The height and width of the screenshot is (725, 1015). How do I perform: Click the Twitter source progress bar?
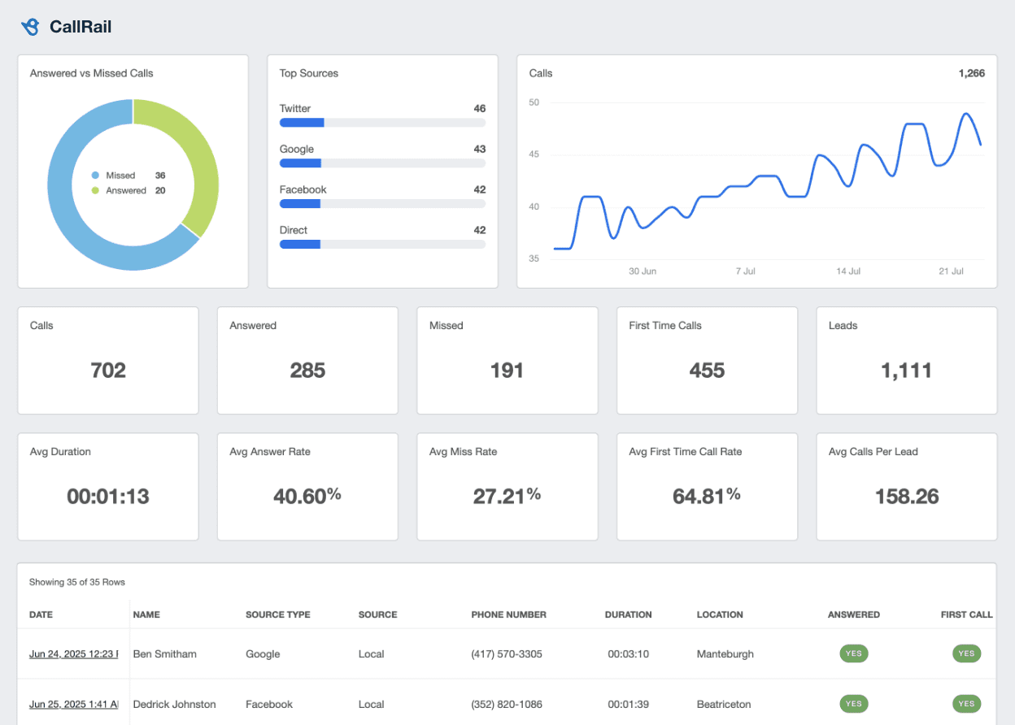click(382, 123)
